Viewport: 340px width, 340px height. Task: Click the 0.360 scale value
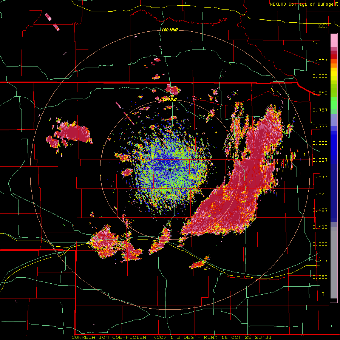[320, 244]
